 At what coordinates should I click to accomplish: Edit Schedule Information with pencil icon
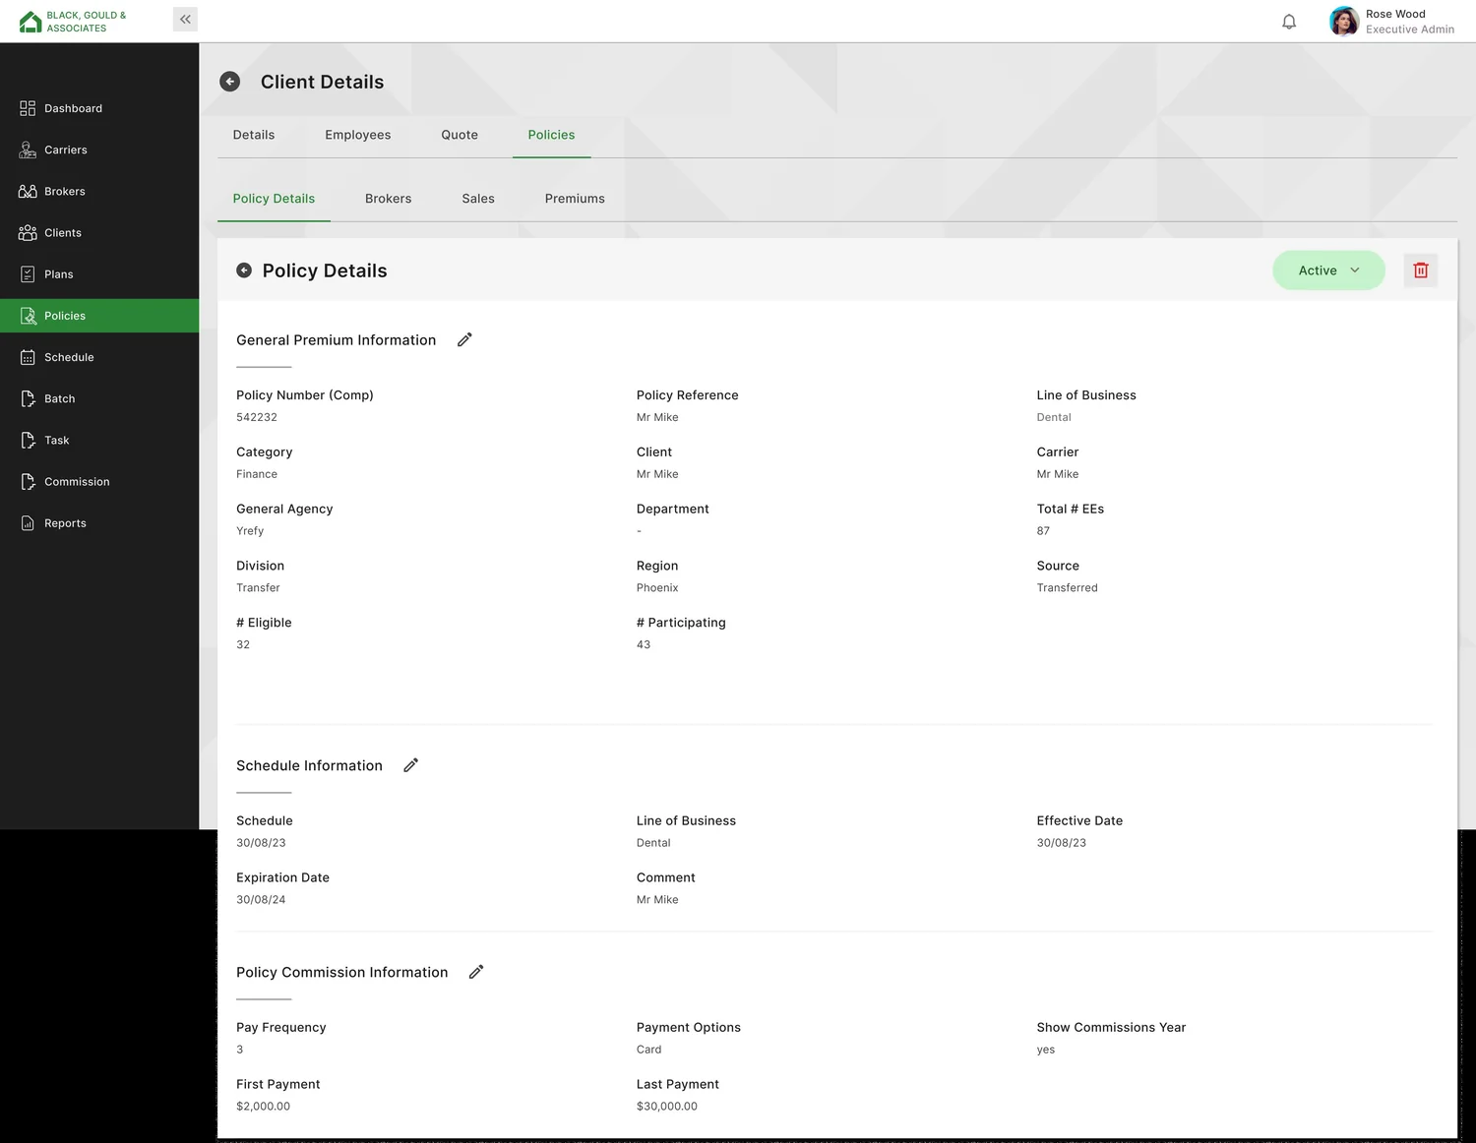coord(411,765)
